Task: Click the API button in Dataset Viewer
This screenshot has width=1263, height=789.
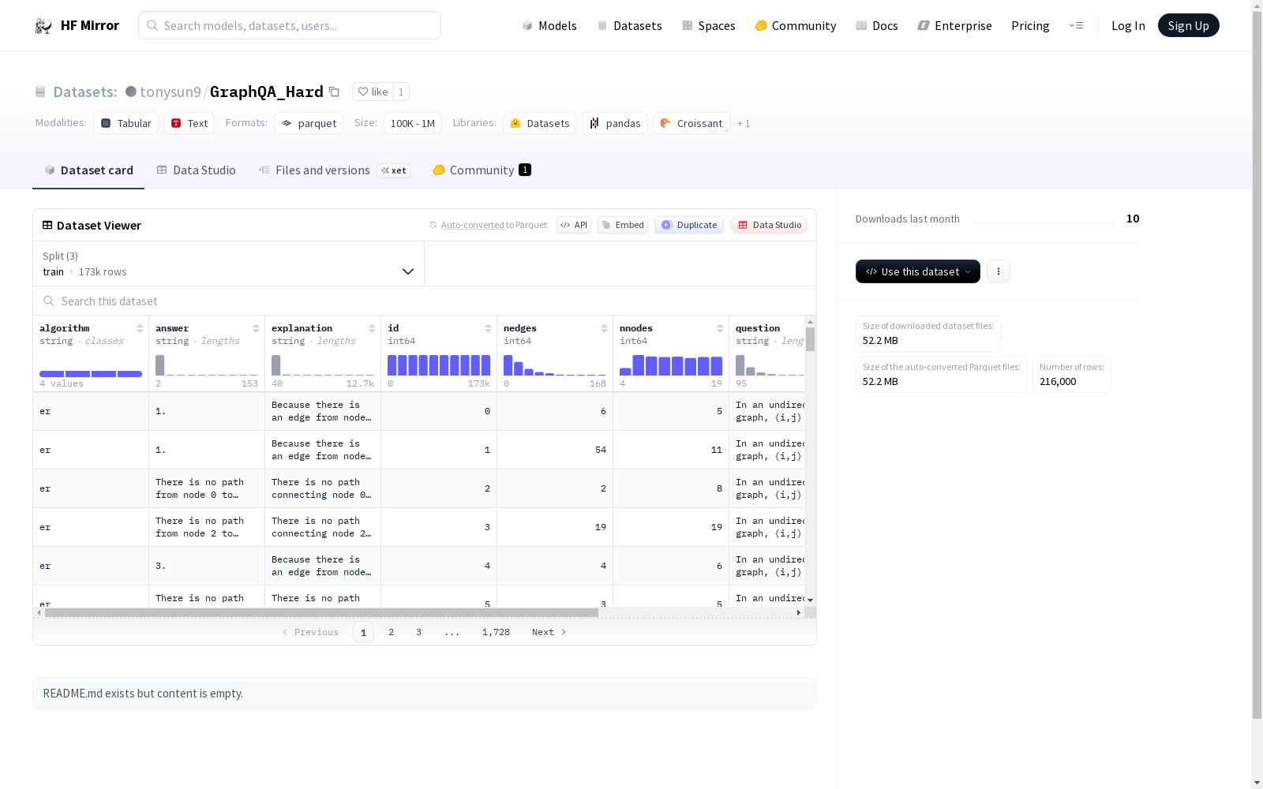Action: (574, 225)
